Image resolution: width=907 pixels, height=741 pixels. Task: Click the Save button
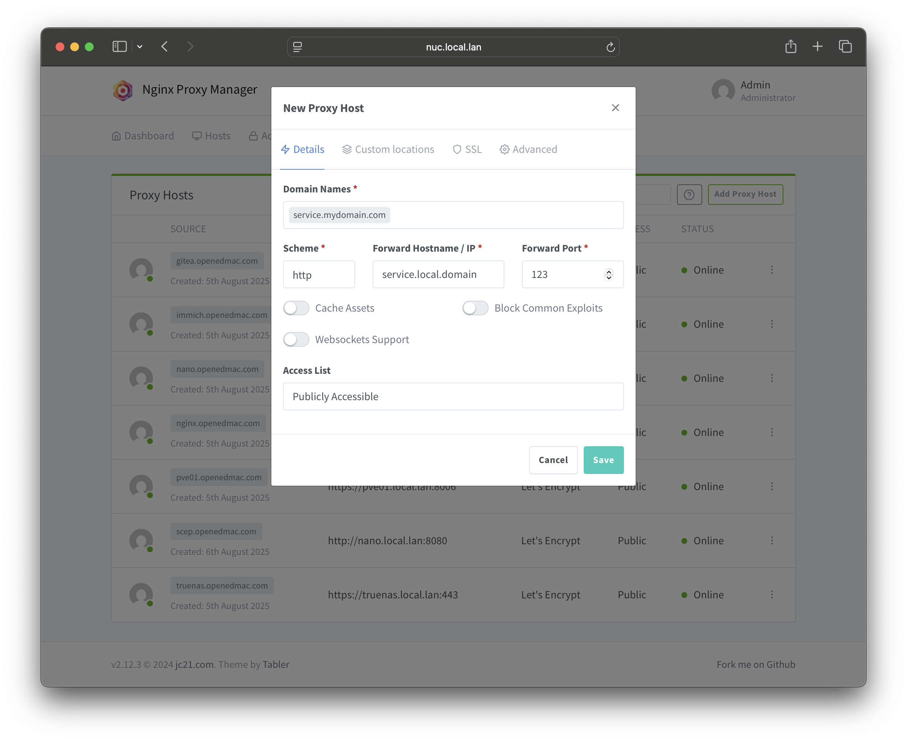pyautogui.click(x=603, y=460)
